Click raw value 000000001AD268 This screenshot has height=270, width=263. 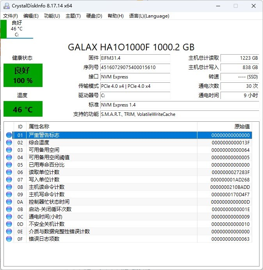pyautogui.click(x=230, y=180)
